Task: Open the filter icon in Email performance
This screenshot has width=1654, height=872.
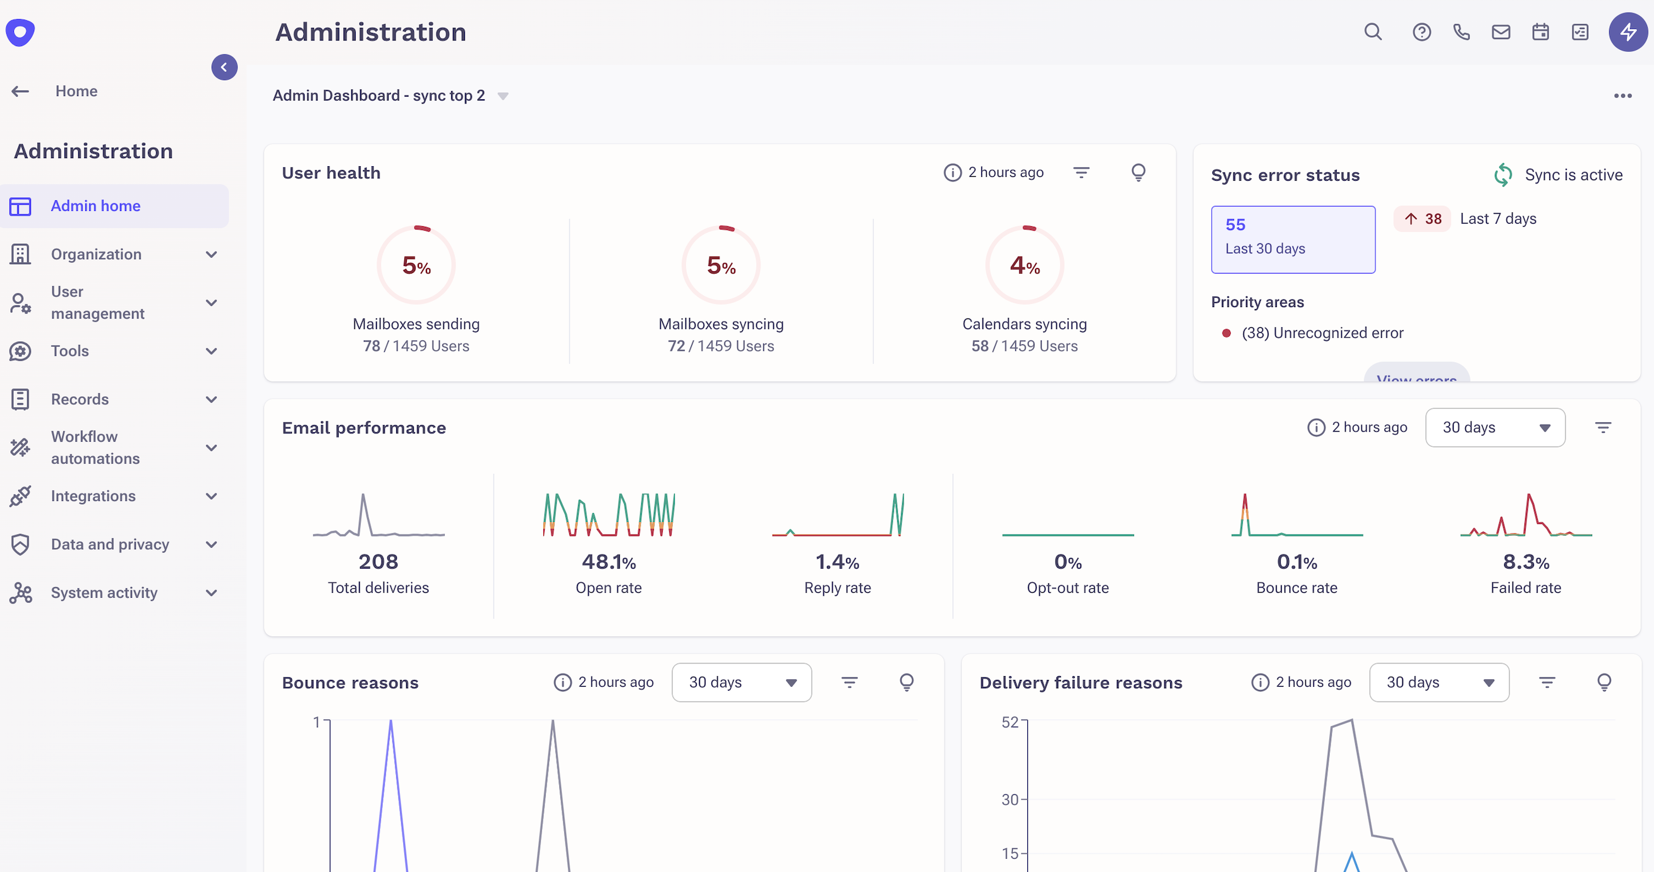Action: 1603,428
